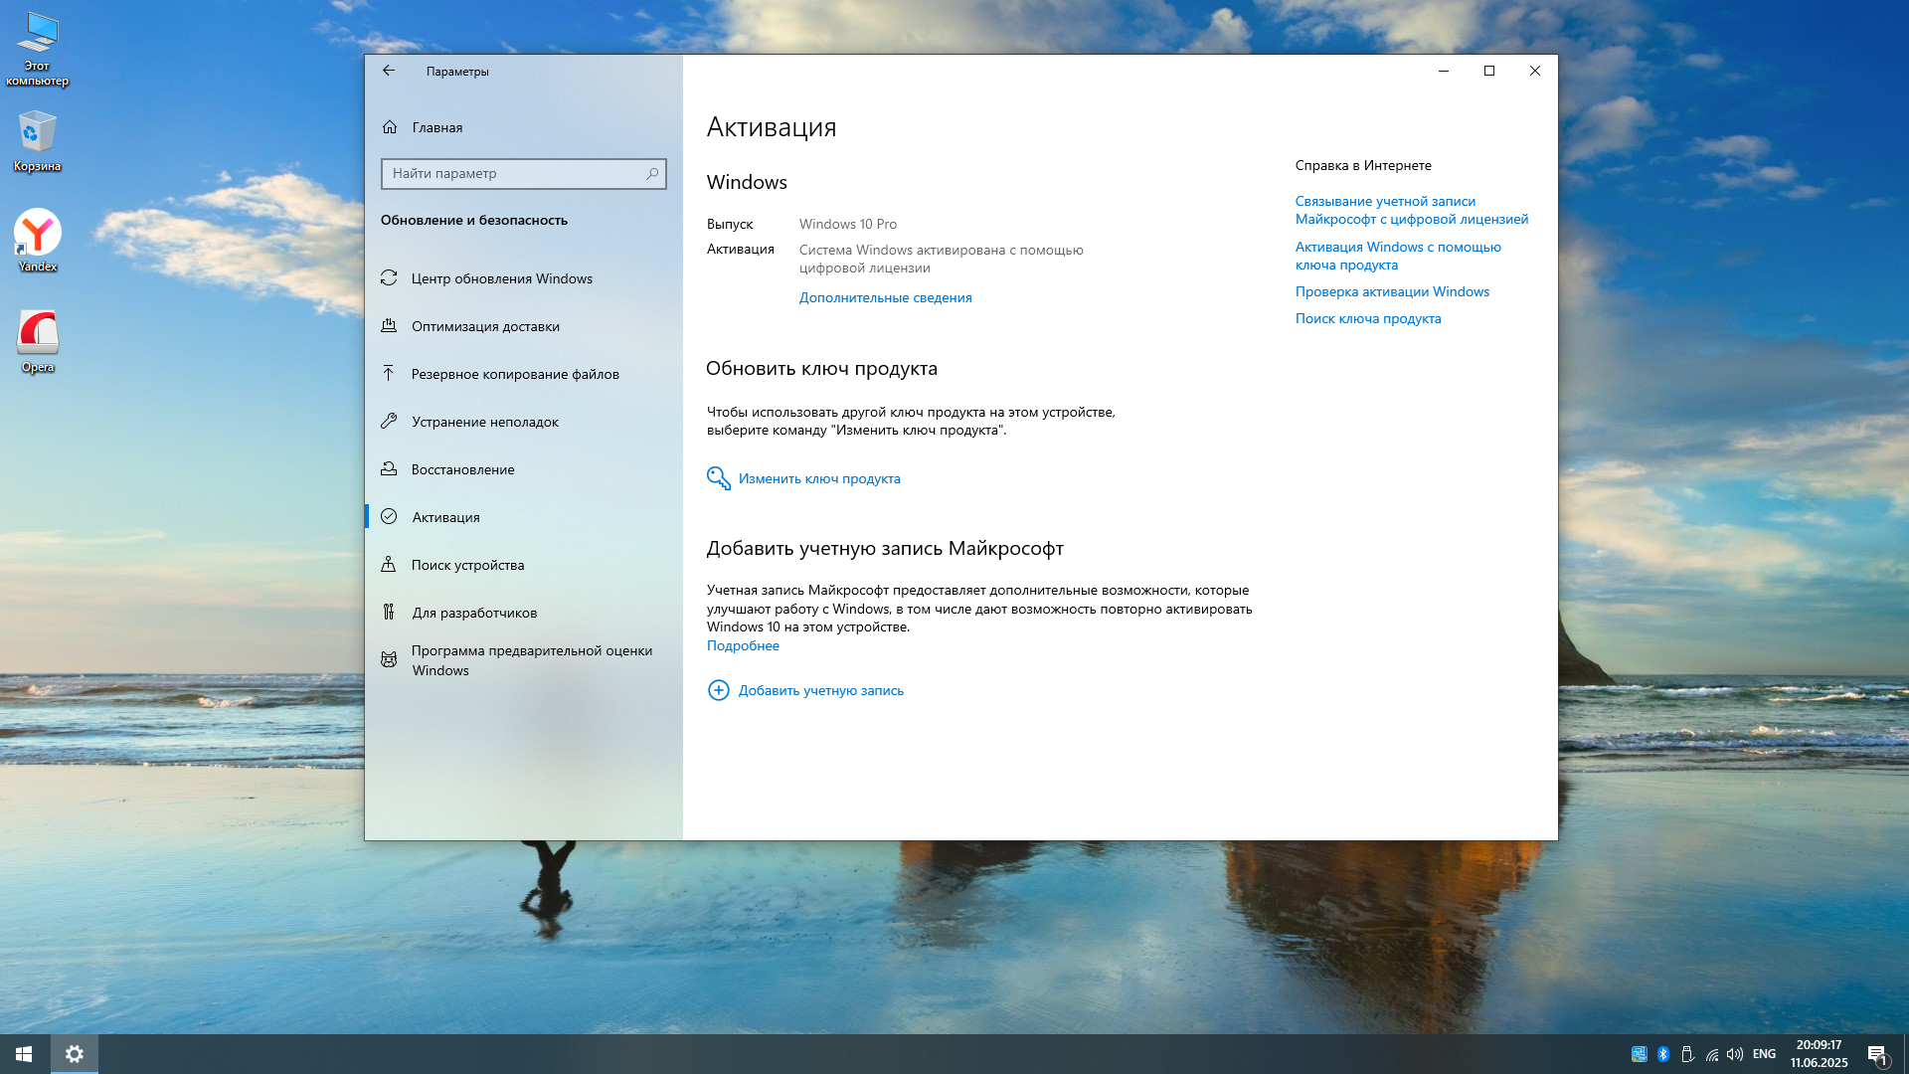Click the back arrow in Settings
The height and width of the screenshot is (1074, 1909).
(389, 71)
